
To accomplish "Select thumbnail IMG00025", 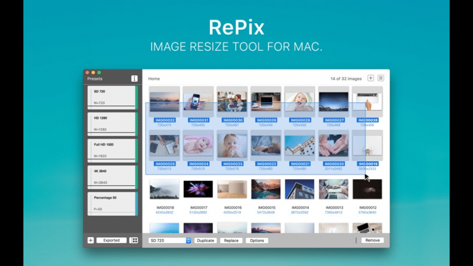I will pyautogui.click(x=164, y=145).
